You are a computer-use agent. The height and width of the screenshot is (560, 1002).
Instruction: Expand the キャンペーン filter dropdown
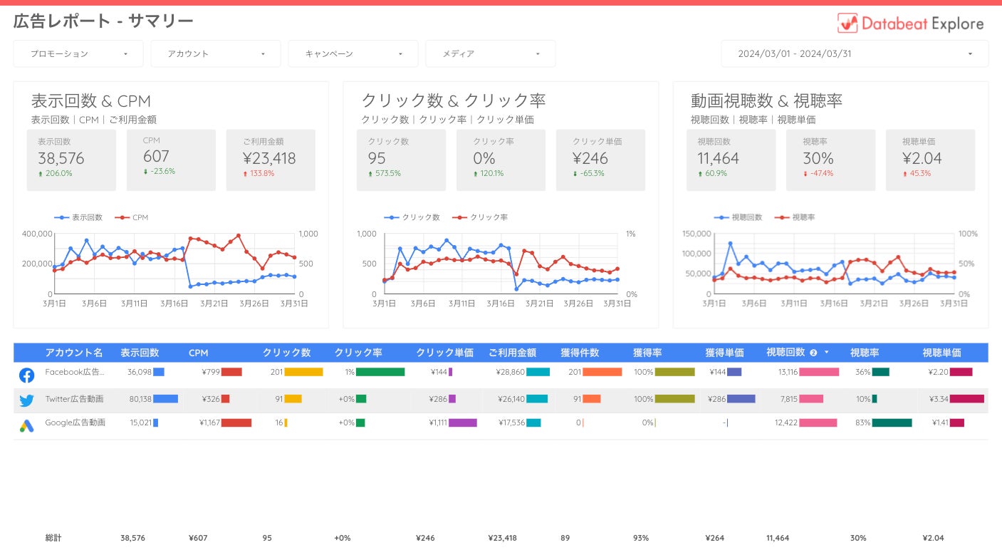353,53
